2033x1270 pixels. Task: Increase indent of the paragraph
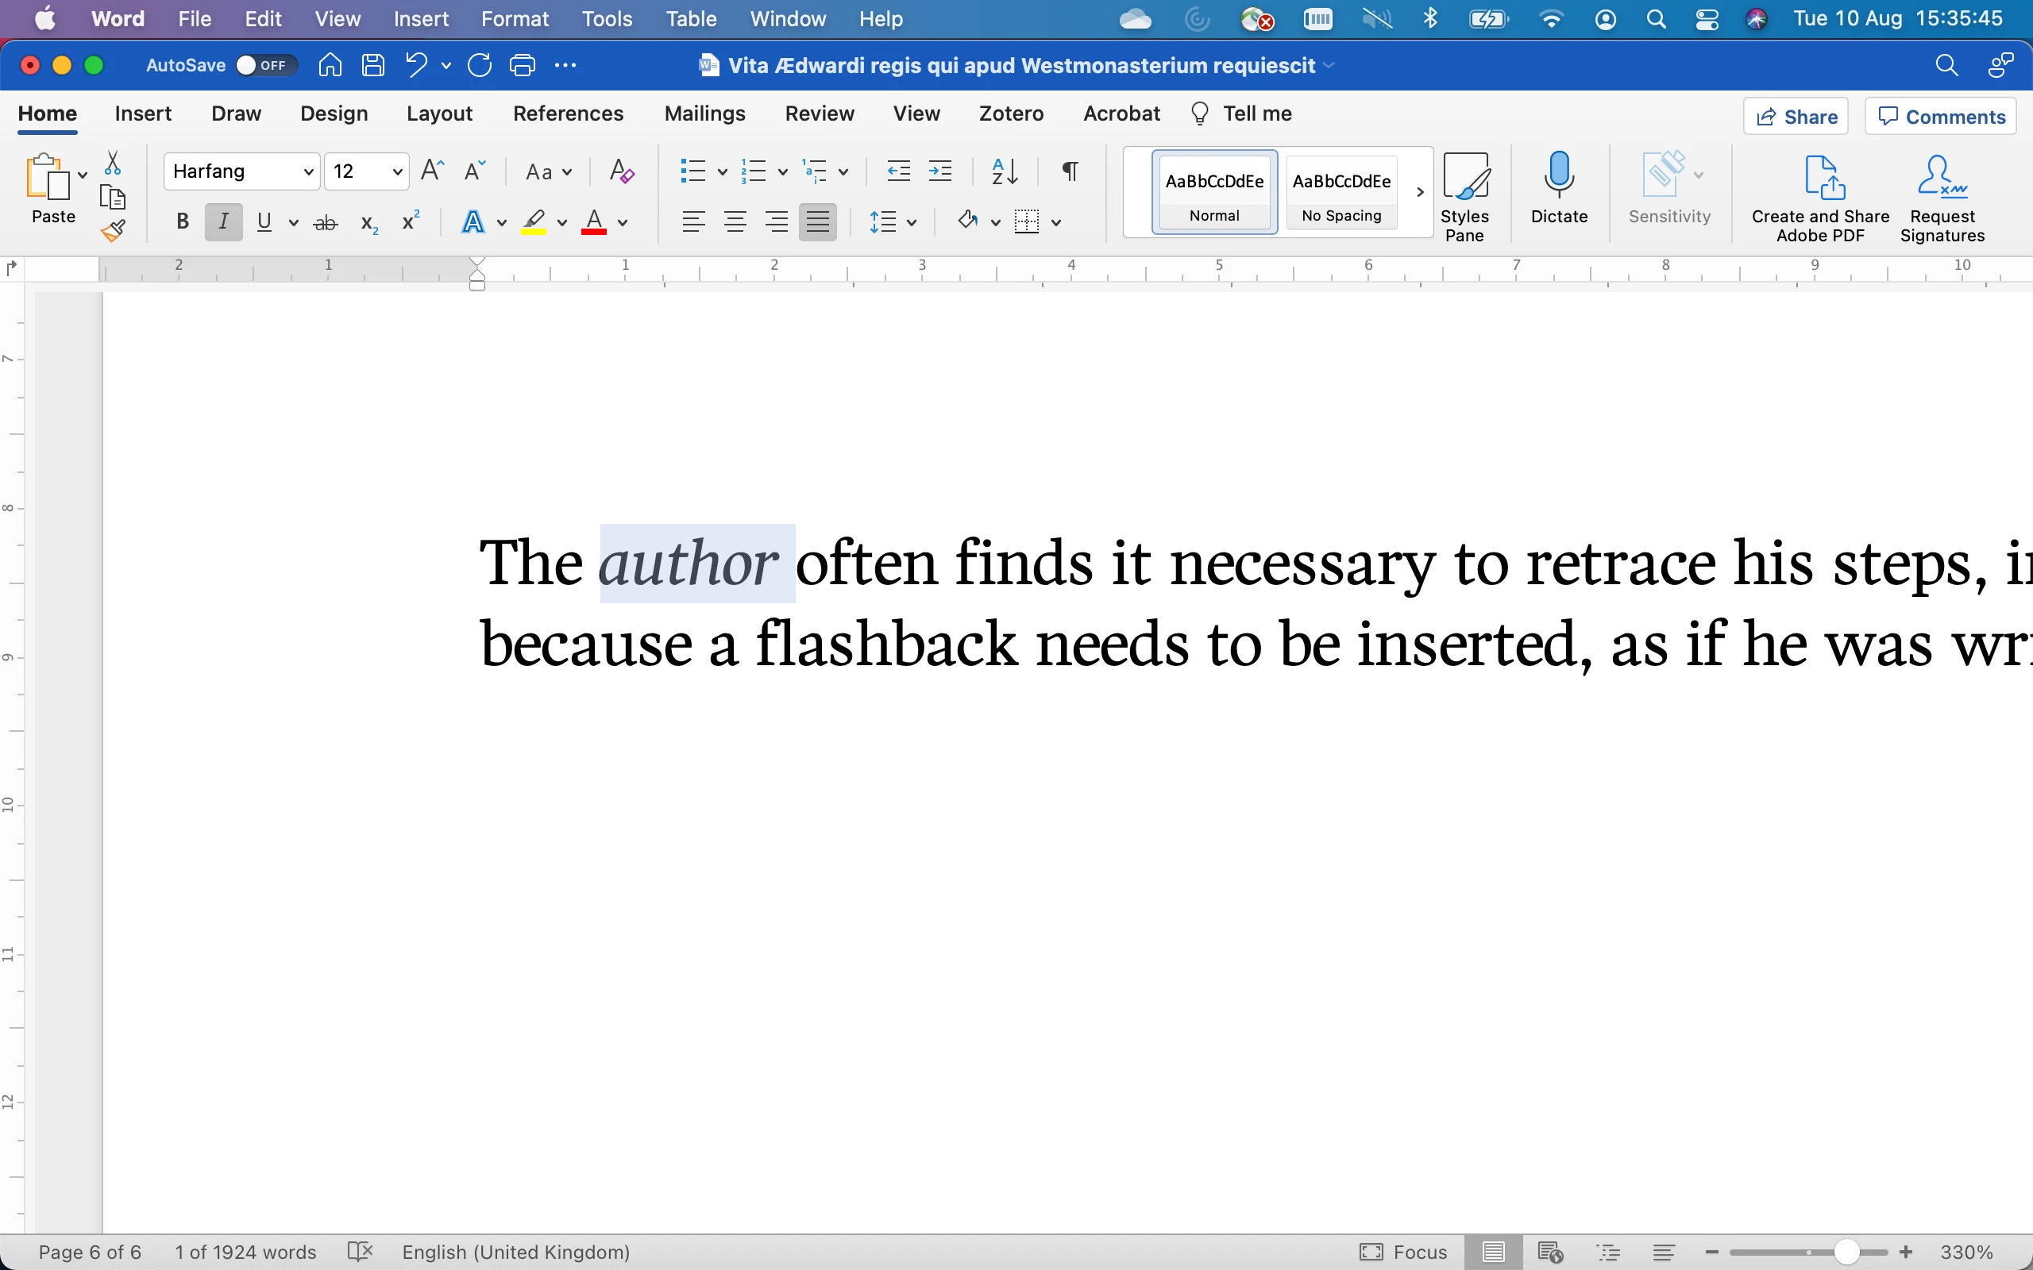[940, 171]
